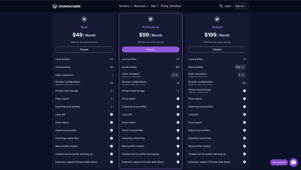Image resolution: width=301 pixels, height=170 pixels.
Task: Open the chat support bubble icon
Action: click(293, 162)
